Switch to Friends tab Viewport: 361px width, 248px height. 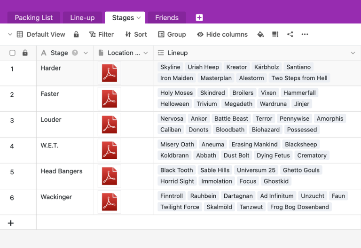pyautogui.click(x=167, y=18)
